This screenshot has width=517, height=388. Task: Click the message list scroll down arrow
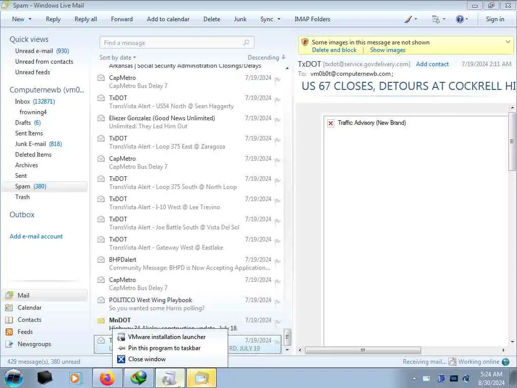pos(287,350)
